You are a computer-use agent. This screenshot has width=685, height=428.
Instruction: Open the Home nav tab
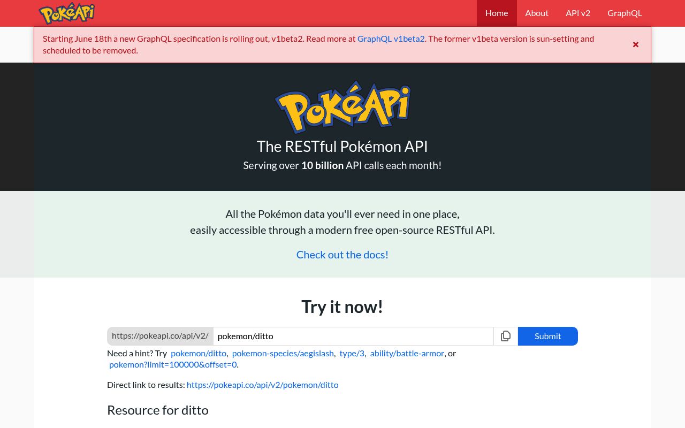click(496, 13)
